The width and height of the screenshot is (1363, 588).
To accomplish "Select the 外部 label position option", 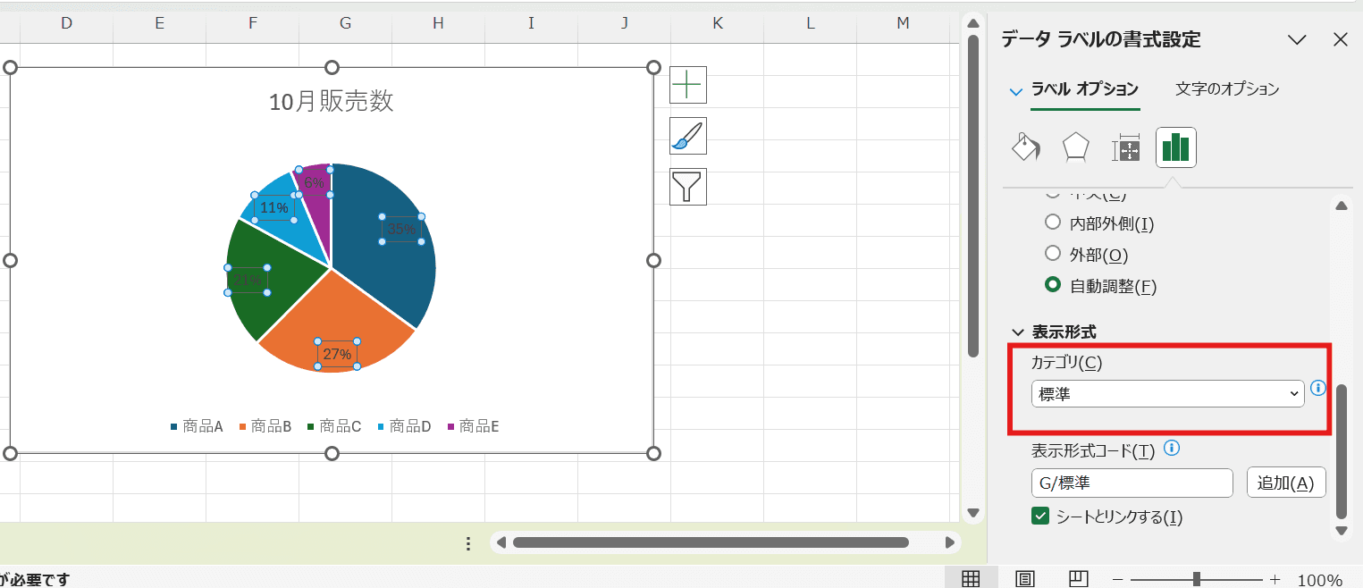I will pyautogui.click(x=1053, y=255).
